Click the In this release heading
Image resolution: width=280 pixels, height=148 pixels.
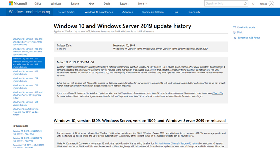tap(20, 126)
